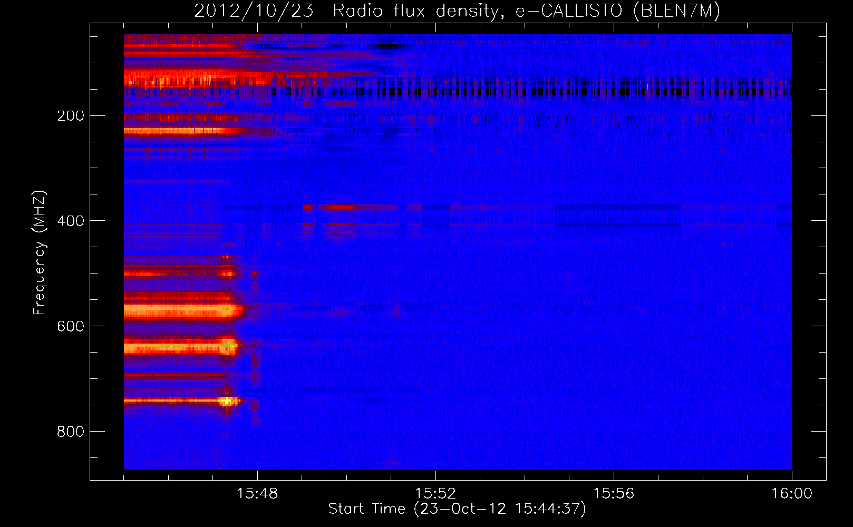Click the 15:52 time tick label
This screenshot has height=527, width=853.
[435, 494]
